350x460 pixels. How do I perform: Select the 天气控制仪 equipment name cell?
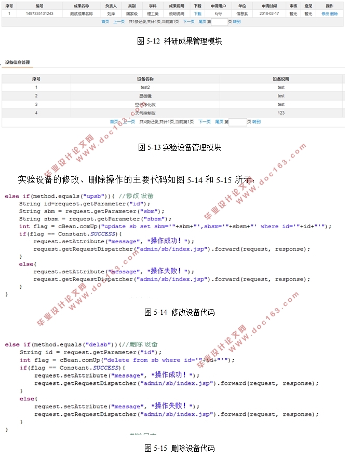coord(145,113)
